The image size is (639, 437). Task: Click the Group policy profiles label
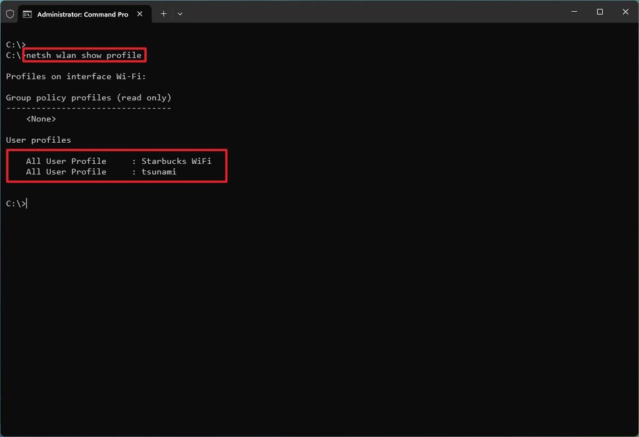point(88,97)
